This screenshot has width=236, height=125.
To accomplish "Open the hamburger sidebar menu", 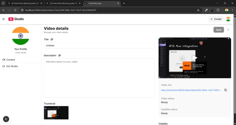I will tap(3, 19).
